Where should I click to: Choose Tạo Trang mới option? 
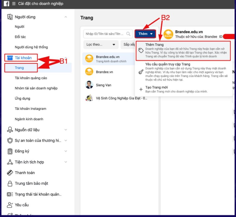[183, 89]
